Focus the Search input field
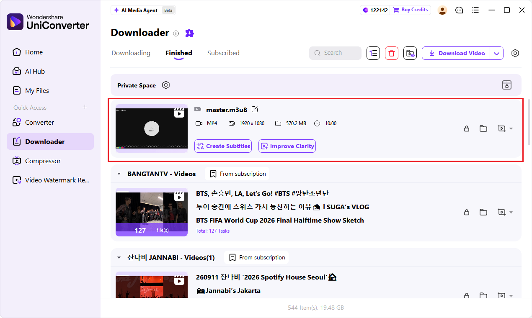This screenshot has height=318, width=532. (335, 53)
